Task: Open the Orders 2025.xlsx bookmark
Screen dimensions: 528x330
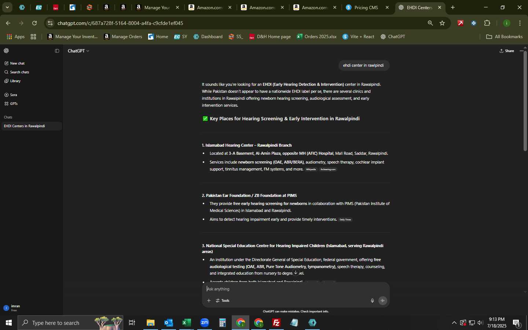Action: point(317,37)
